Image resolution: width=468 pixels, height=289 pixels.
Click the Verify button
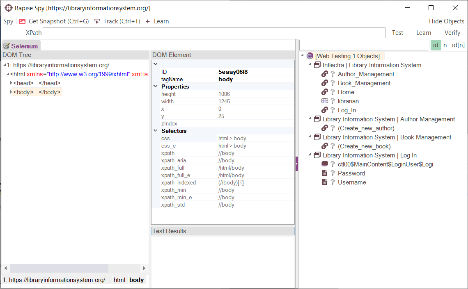pos(452,33)
